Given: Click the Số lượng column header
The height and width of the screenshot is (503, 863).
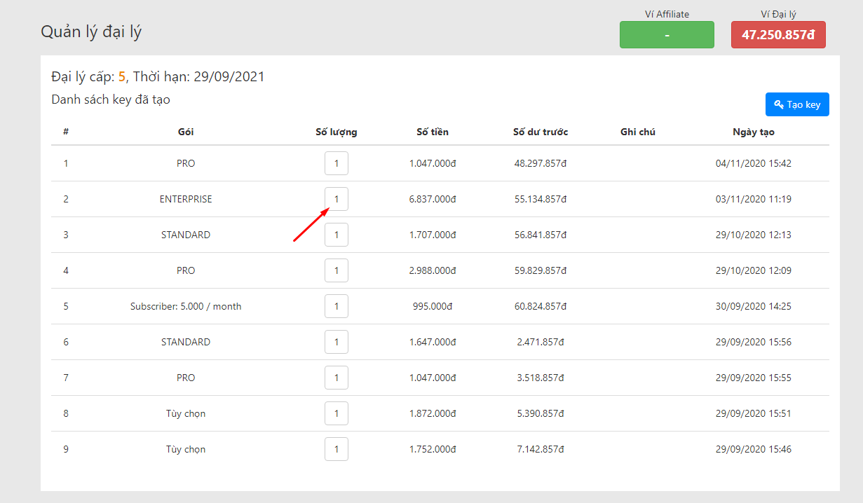Looking at the screenshot, I should (337, 132).
